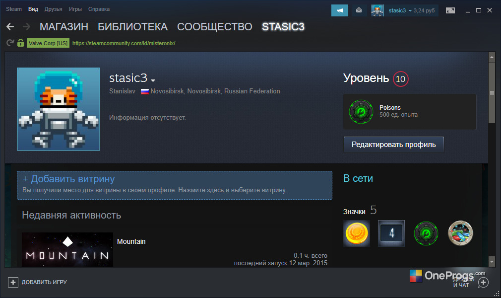Open the Years of Service 4 badge
501x298 pixels.
click(x=391, y=233)
